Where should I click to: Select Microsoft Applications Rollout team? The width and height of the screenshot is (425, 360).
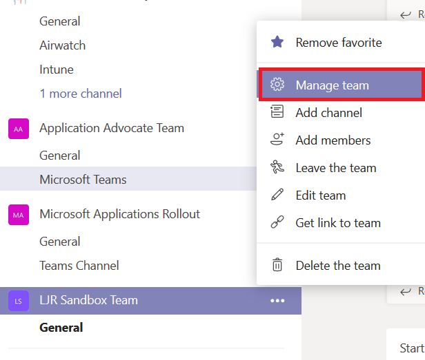pos(119,214)
